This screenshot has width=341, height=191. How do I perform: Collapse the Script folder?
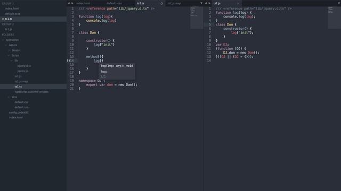[9, 55]
